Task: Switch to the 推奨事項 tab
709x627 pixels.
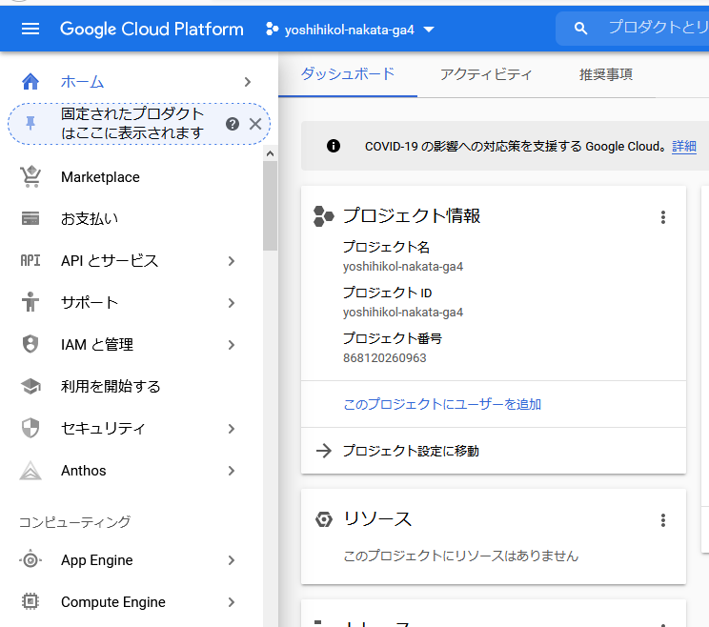Action: point(605,74)
